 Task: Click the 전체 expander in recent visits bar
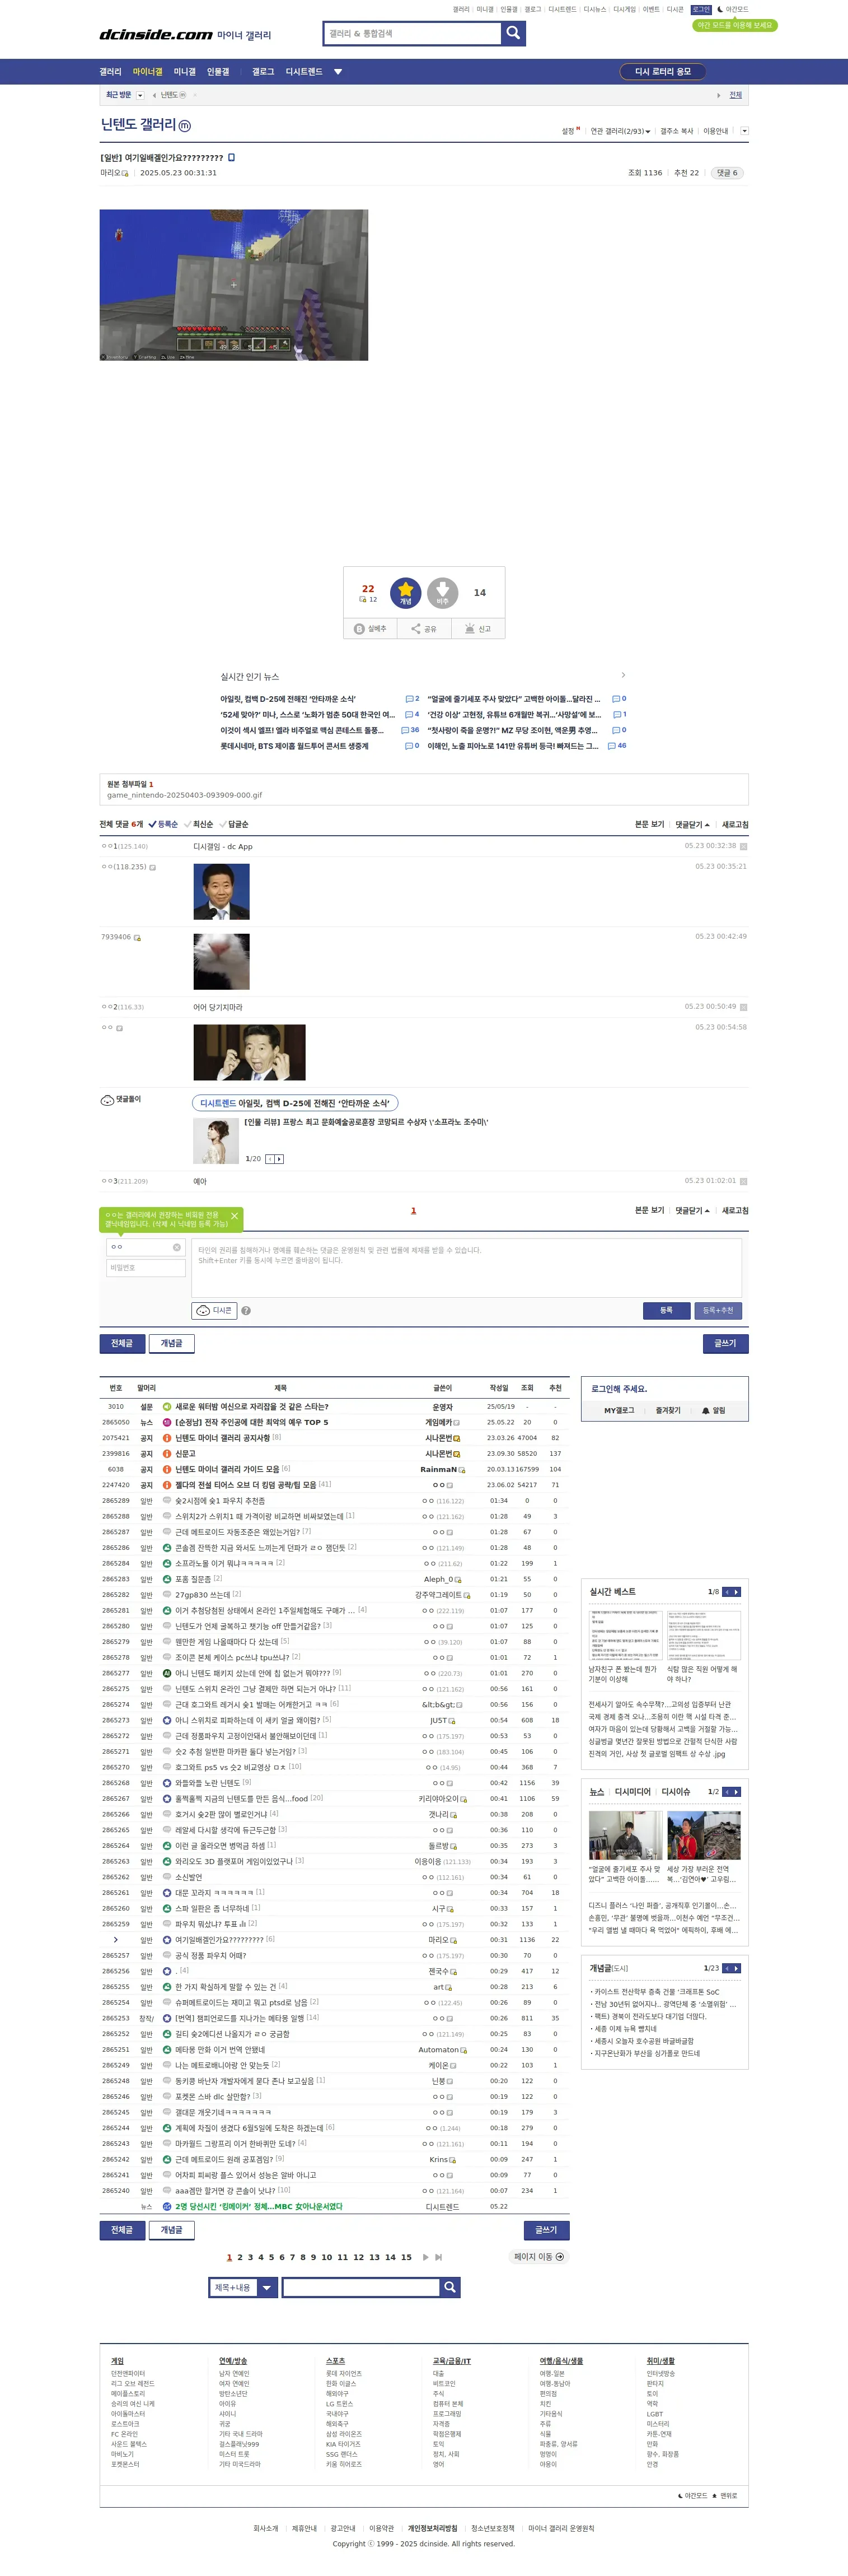pos(735,95)
